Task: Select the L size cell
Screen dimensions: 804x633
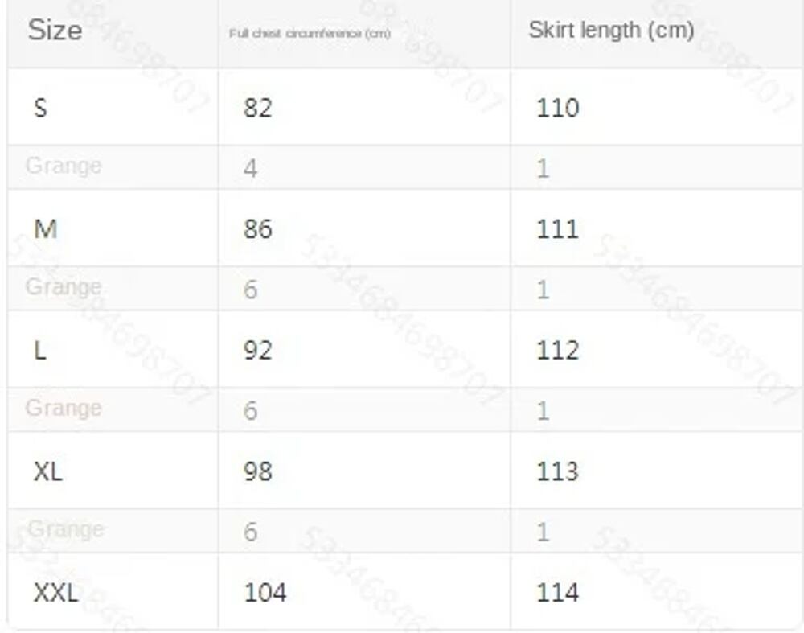Action: 40,350
